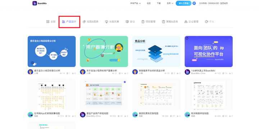Click the like icon on 1分钟快速上手BoardMix card
Image resolution: width=259 pixels, height=129 pixels.
[x=230, y=73]
